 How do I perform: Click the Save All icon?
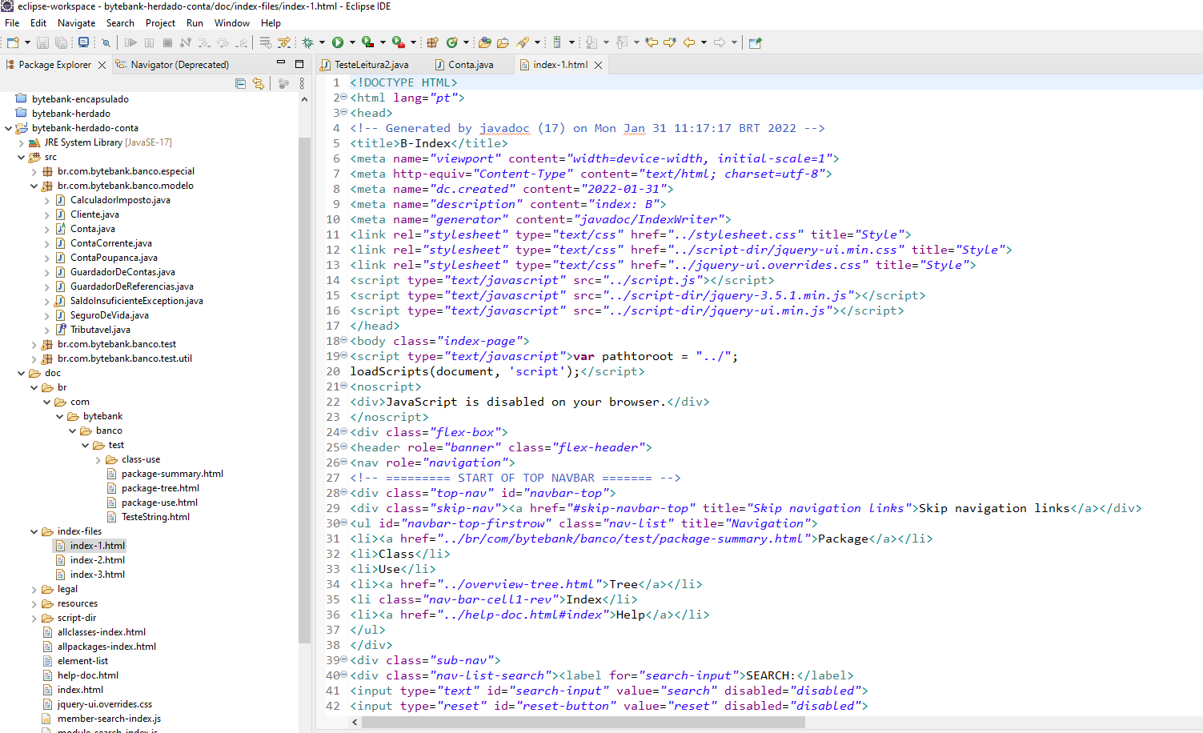(61, 42)
